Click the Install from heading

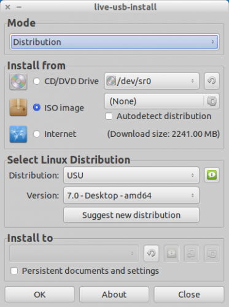tap(36, 66)
